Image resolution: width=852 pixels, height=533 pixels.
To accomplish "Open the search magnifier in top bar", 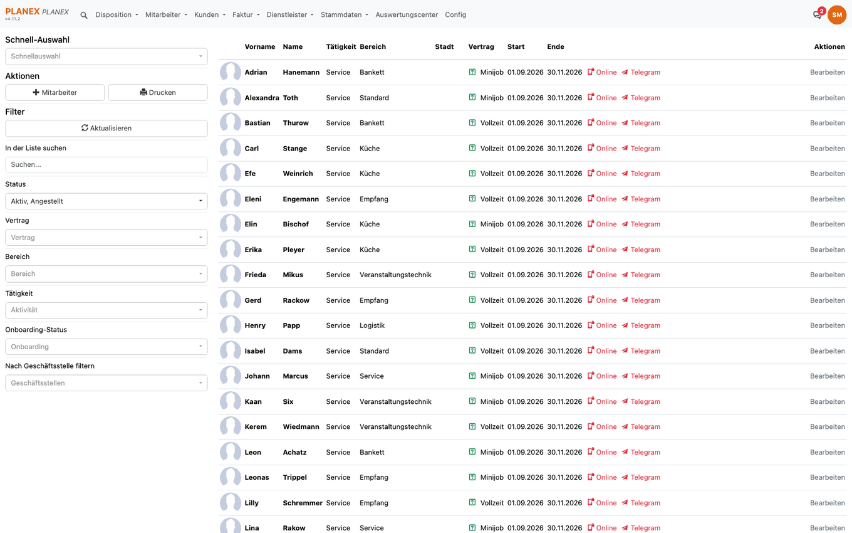I will point(84,15).
